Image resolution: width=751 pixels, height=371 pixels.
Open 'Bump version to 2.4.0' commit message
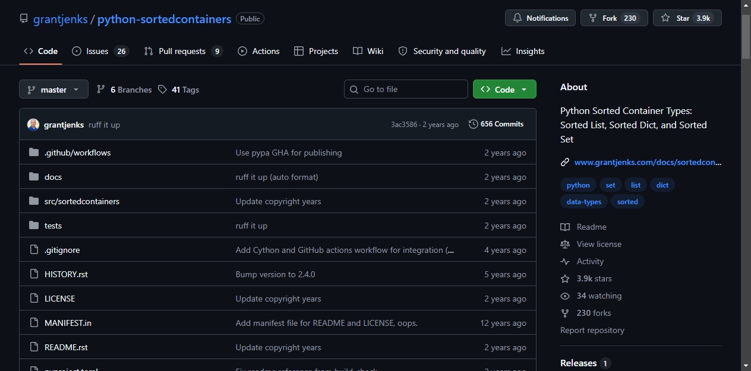(x=275, y=274)
